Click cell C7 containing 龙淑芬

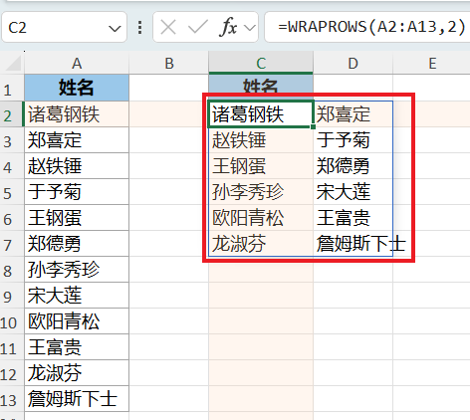pyautogui.click(x=261, y=244)
